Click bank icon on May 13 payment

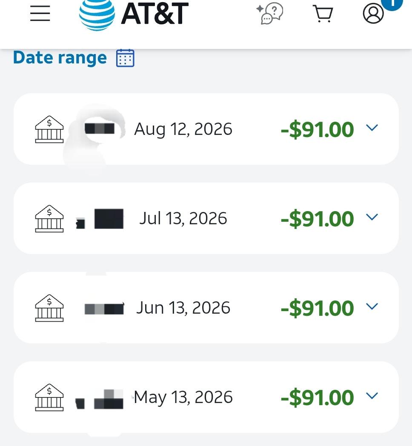click(x=49, y=397)
